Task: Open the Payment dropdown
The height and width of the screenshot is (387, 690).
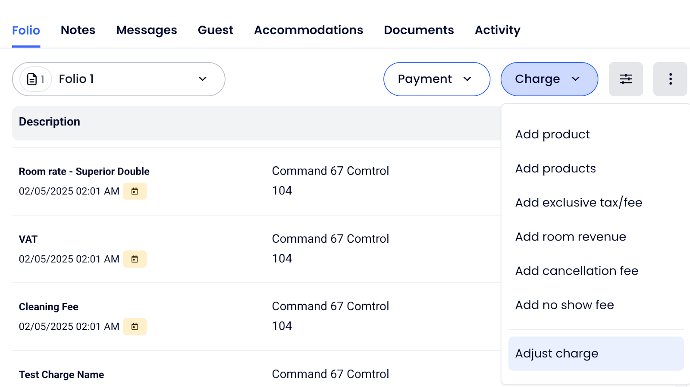Action: click(436, 79)
